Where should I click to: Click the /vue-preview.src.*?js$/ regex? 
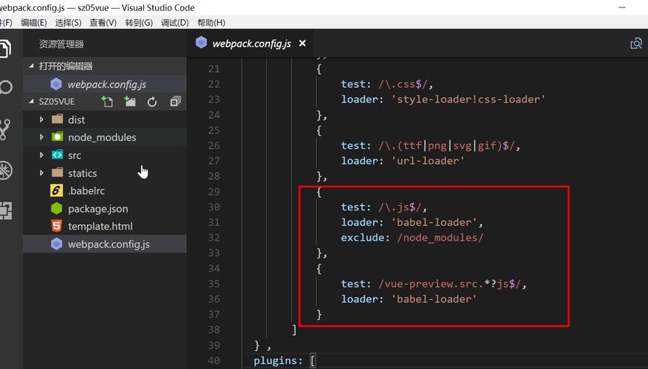point(450,284)
